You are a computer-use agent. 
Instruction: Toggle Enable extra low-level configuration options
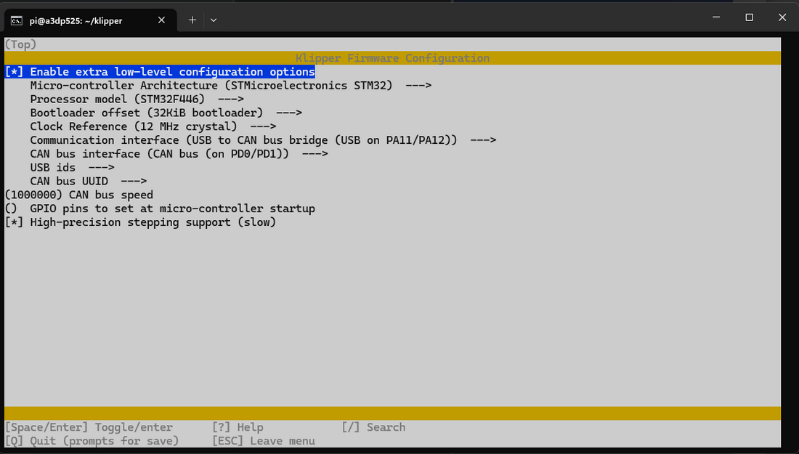coord(160,72)
